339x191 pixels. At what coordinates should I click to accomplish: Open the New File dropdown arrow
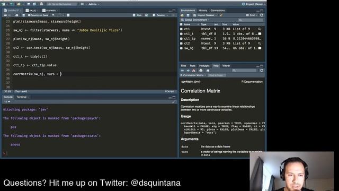pos(7,4)
